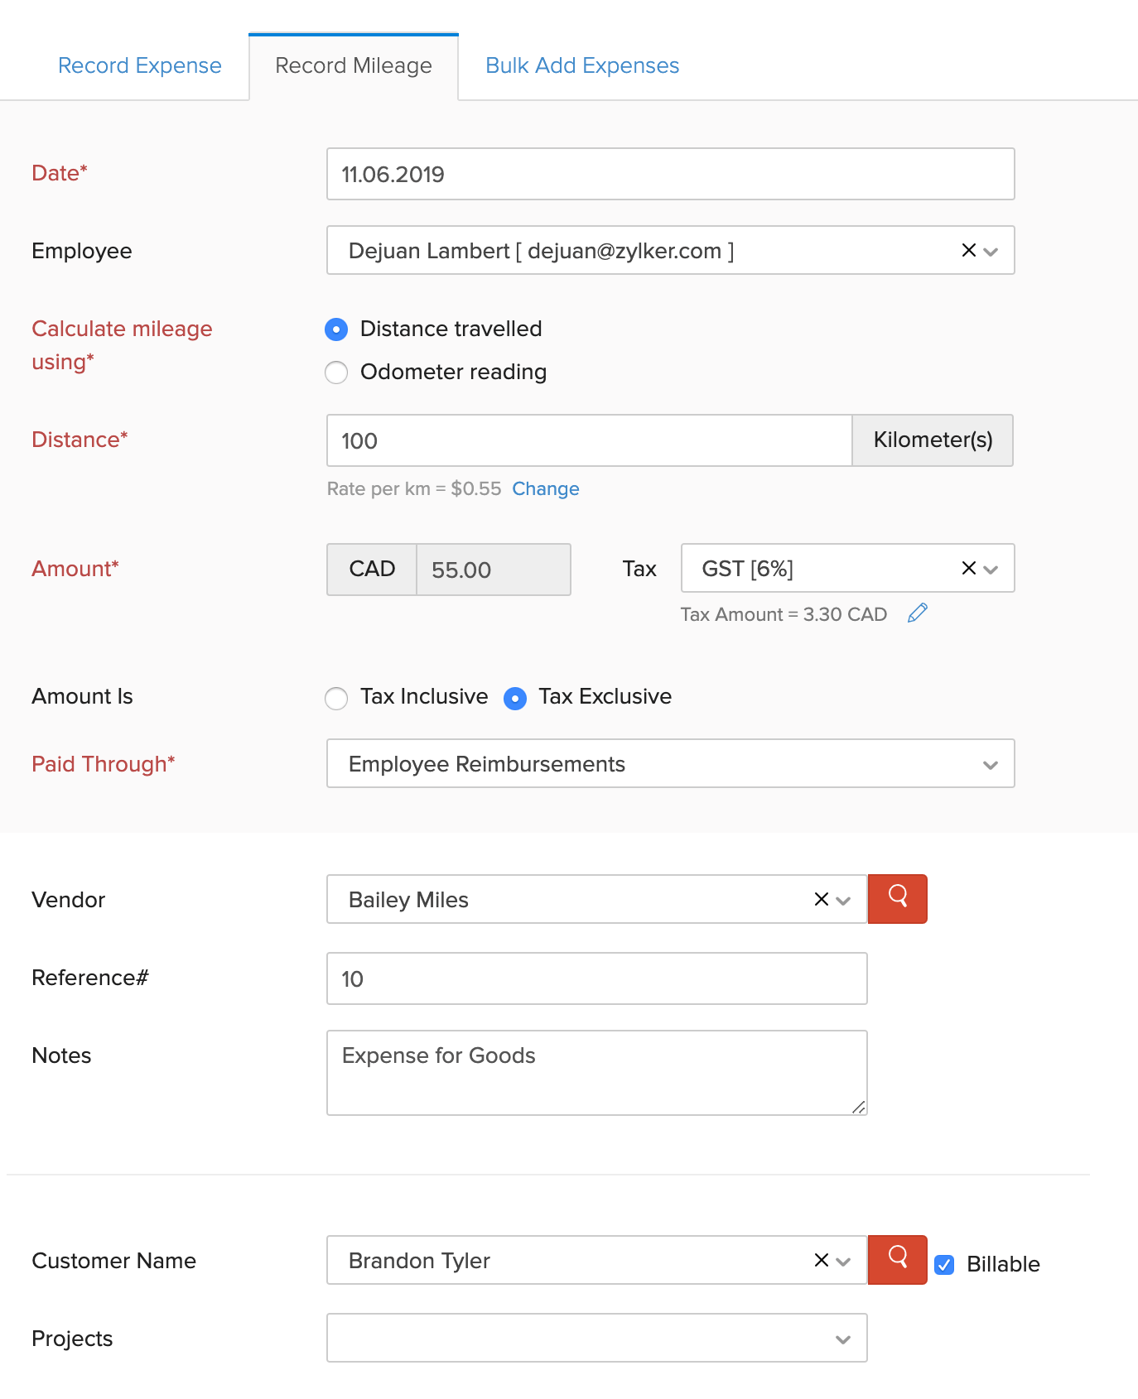Clear the selected employee Dejuan Lambert
The height and width of the screenshot is (1399, 1138).
click(x=968, y=251)
